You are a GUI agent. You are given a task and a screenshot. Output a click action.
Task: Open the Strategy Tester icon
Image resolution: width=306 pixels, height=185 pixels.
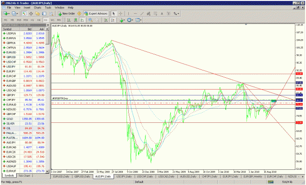click(x=51, y=14)
